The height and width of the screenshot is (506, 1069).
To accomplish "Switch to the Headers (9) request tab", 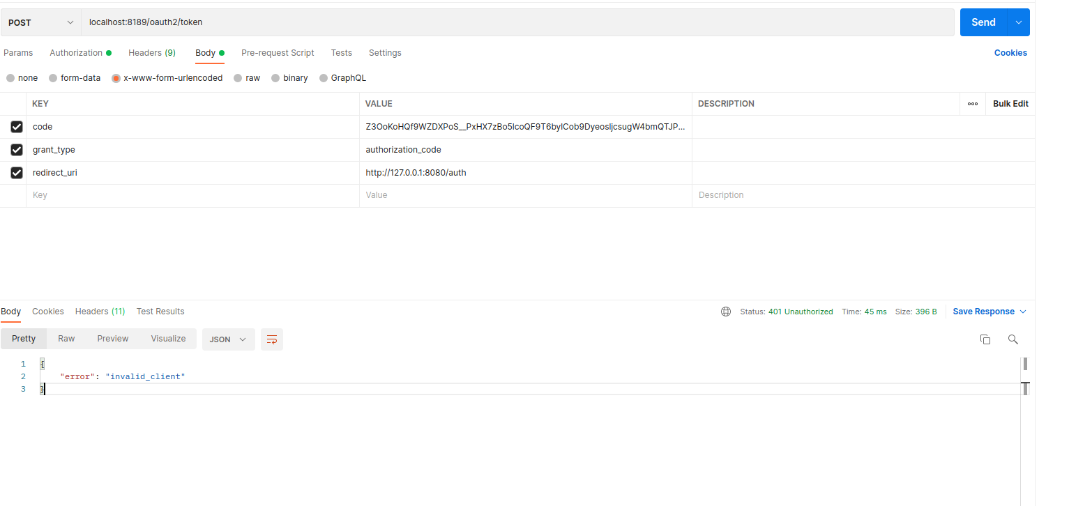I will [152, 52].
